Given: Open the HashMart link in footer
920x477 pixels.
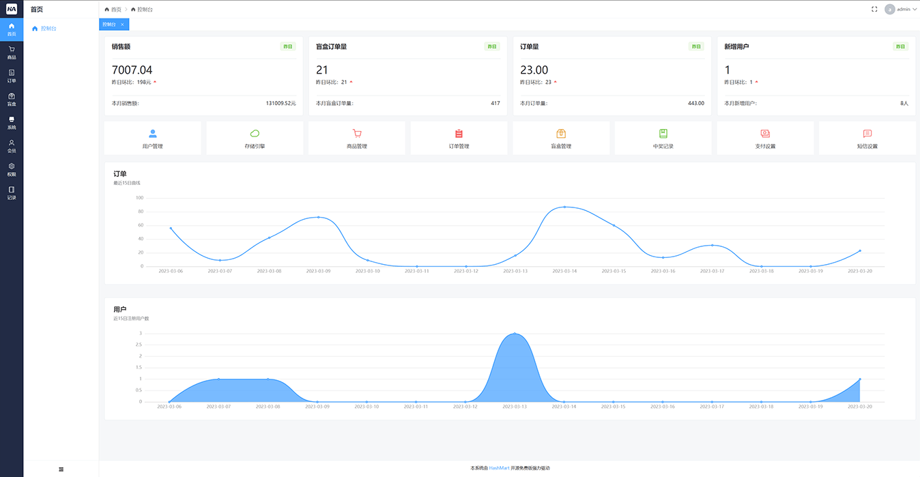Looking at the screenshot, I should coord(499,468).
